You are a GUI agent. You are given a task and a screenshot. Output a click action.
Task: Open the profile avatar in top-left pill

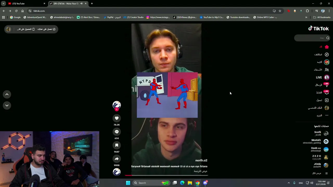coord(8,29)
